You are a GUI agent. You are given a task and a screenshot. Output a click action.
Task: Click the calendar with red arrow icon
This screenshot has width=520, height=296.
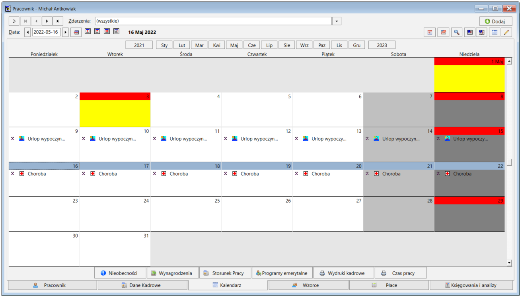[443, 33]
